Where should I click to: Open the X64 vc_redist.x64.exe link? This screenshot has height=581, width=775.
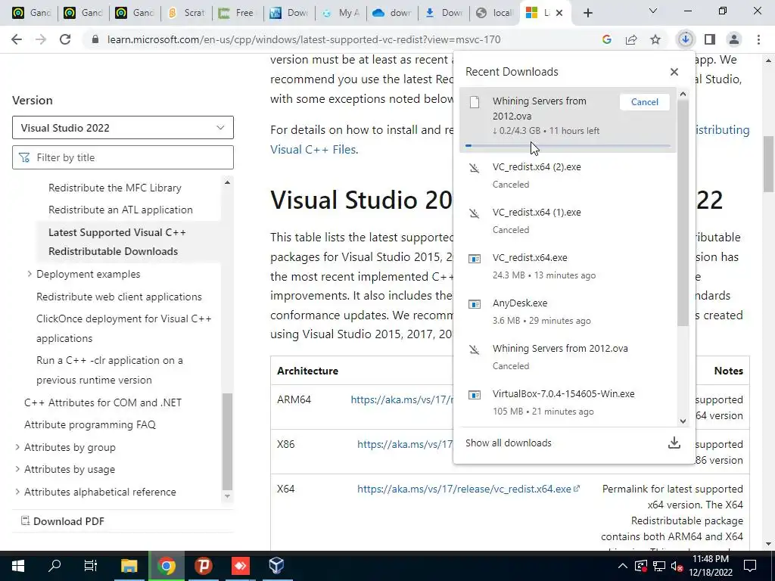pos(468,489)
